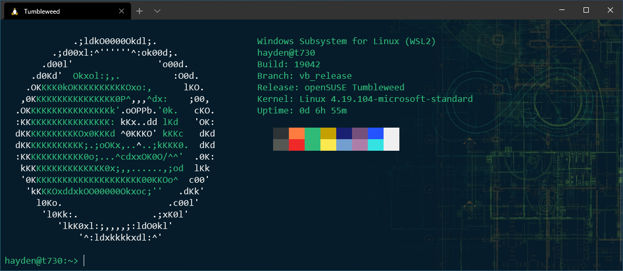The height and width of the screenshot is (271, 623).
Task: Click the 'Windows Subsystem for Linux (WSL2)' line
Action: [346, 41]
